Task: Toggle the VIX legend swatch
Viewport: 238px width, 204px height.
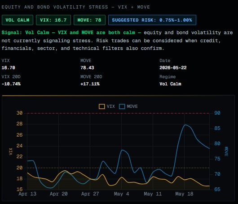Action: [x=101, y=106]
